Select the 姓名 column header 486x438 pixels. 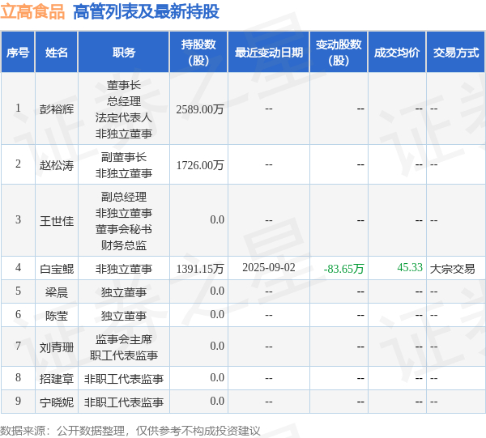click(x=57, y=52)
